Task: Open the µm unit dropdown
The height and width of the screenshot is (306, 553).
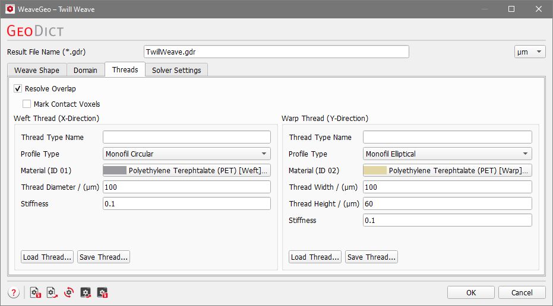Action: coord(530,52)
